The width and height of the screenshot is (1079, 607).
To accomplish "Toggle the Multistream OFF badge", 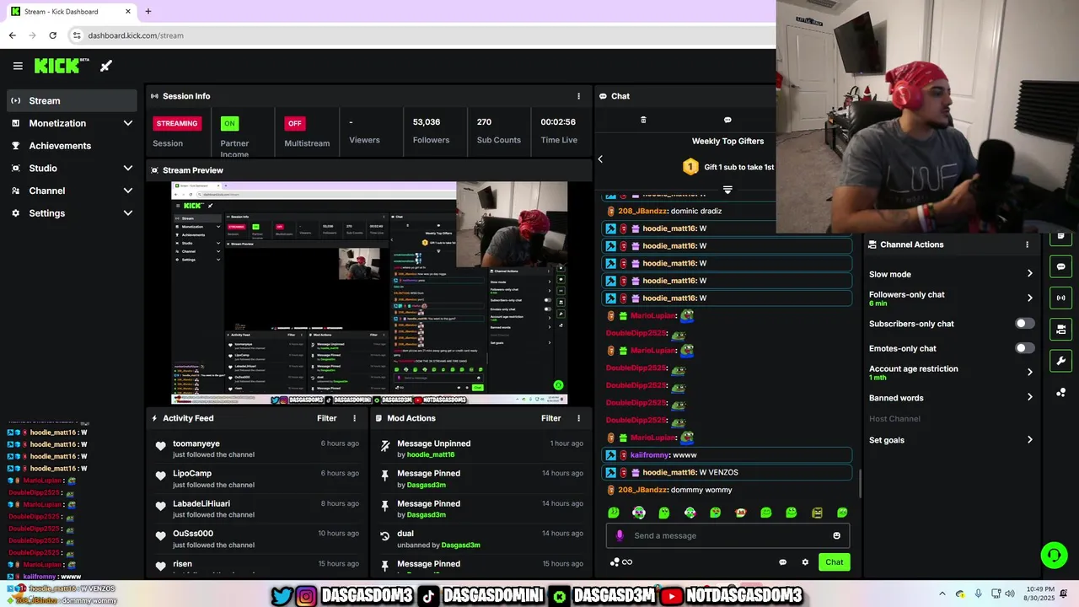I will pyautogui.click(x=294, y=123).
